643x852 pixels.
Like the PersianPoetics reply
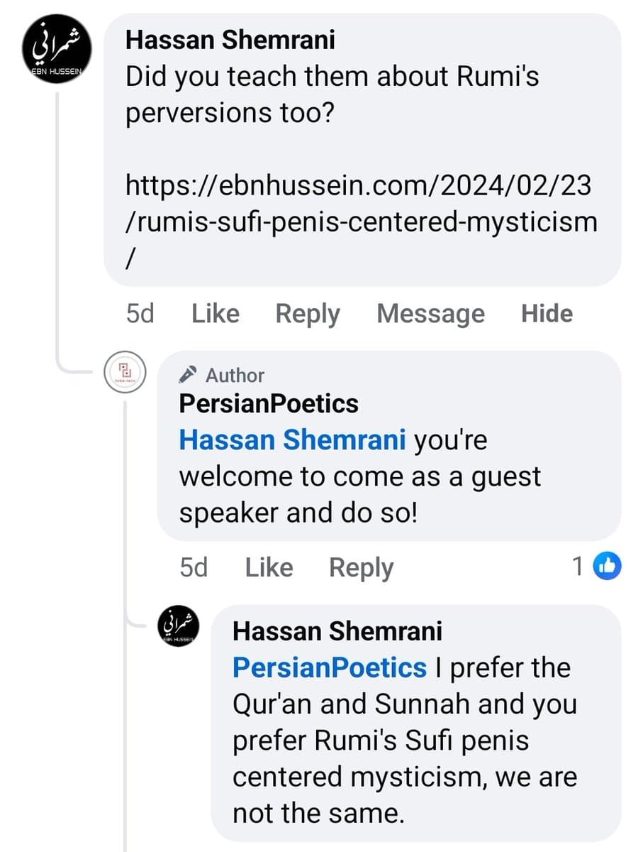point(269,567)
